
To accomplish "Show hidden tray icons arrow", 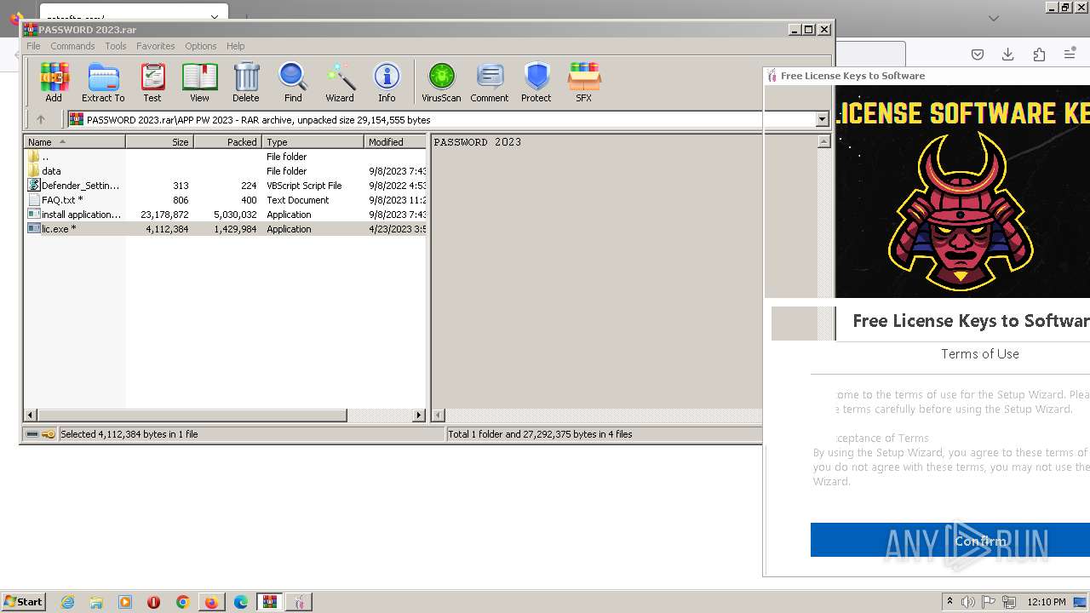I will 949,602.
